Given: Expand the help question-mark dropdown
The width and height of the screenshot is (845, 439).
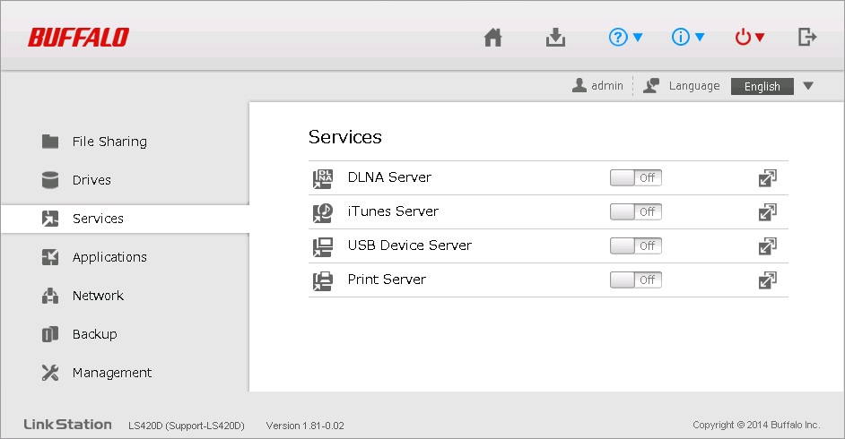Looking at the screenshot, I should [x=626, y=38].
